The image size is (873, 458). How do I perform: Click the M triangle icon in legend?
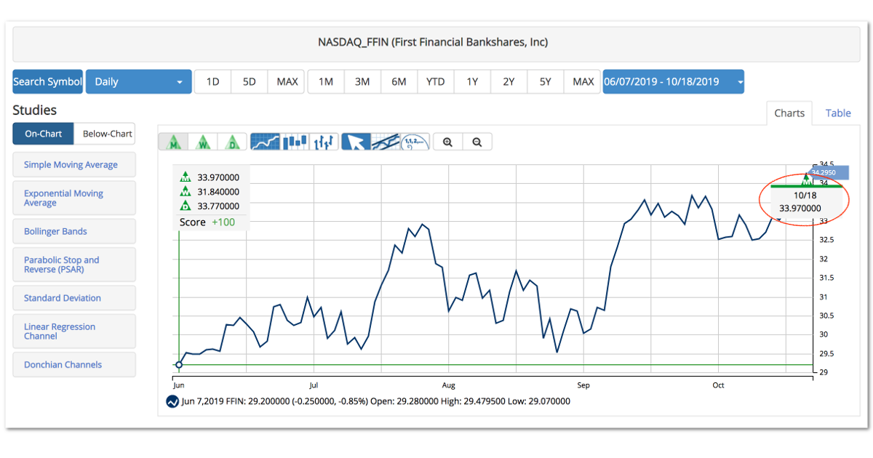click(x=186, y=177)
